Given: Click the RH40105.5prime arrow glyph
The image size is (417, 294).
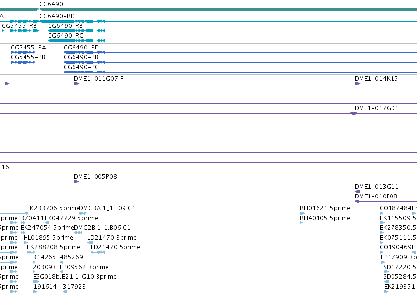Looking at the screenshot, I should (301, 223).
